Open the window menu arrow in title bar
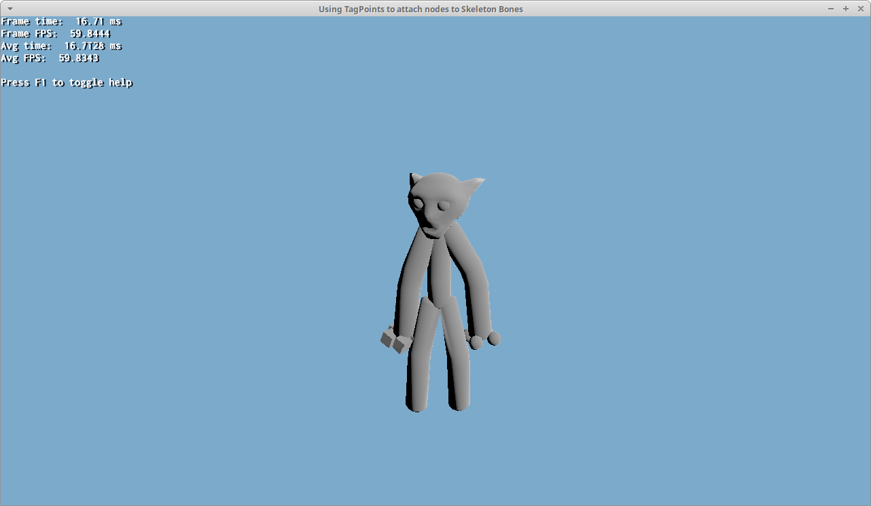This screenshot has width=871, height=506. [10, 8]
